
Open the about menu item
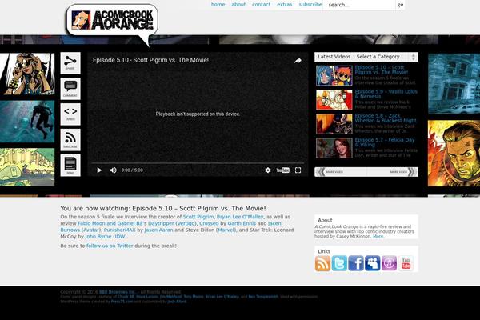[x=238, y=5]
